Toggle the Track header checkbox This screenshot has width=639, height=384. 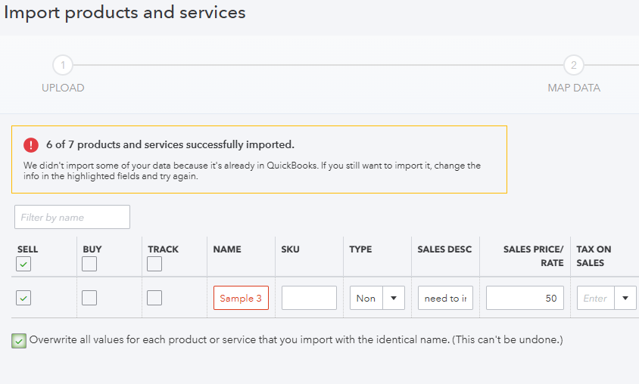(154, 264)
